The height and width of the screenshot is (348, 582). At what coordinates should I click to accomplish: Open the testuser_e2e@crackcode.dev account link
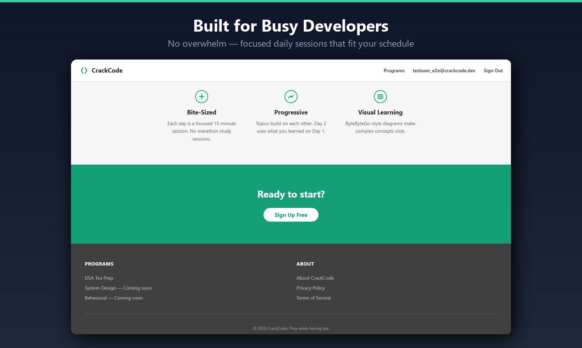coord(444,71)
